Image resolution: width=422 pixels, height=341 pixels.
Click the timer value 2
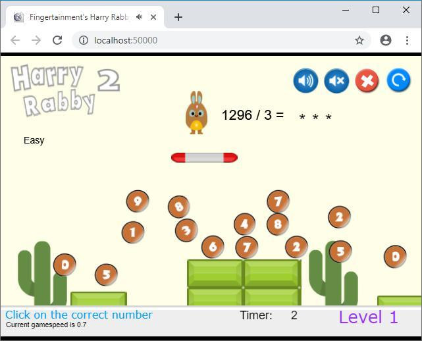[x=294, y=315]
